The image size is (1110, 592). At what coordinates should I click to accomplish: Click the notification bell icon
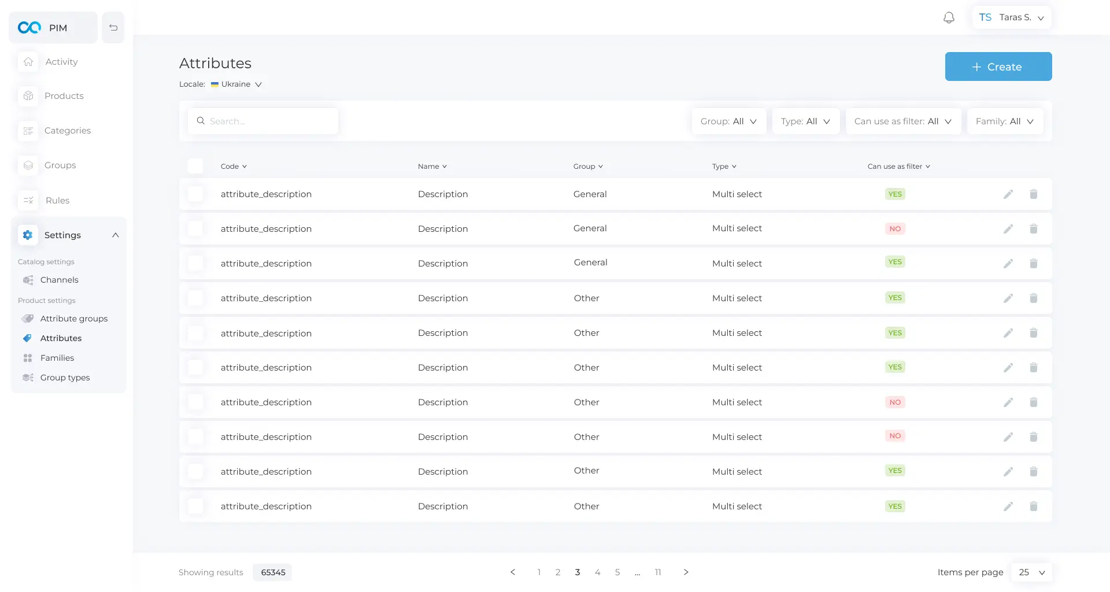click(x=949, y=18)
